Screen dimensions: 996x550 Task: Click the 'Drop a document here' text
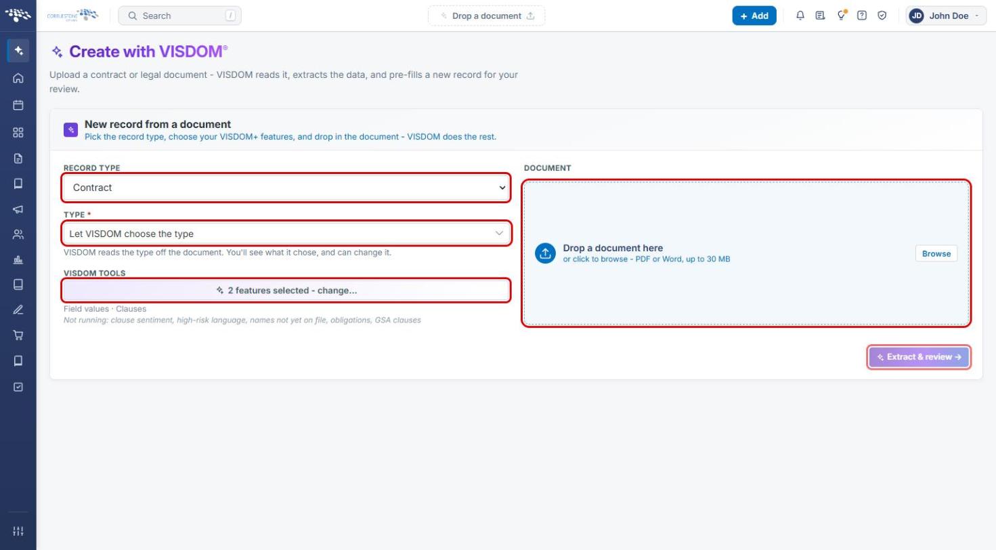(x=613, y=248)
